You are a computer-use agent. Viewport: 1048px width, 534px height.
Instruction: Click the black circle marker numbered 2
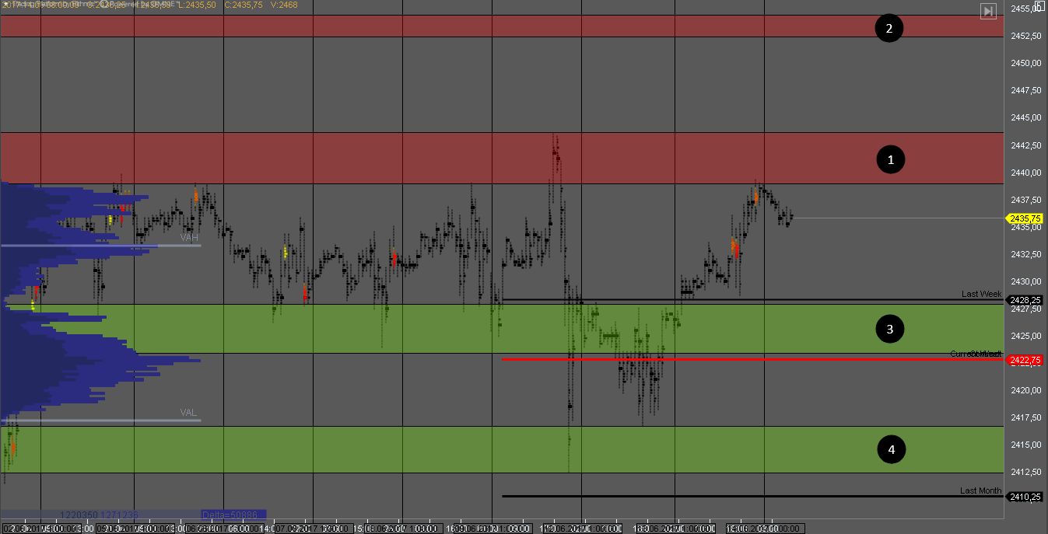(889, 29)
